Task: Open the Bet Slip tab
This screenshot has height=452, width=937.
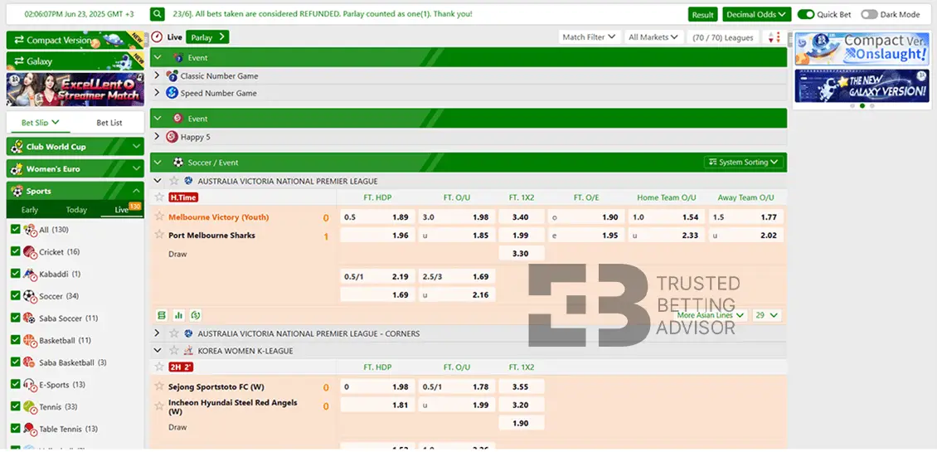Action: (x=40, y=123)
